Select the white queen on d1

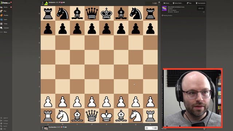click(92, 116)
